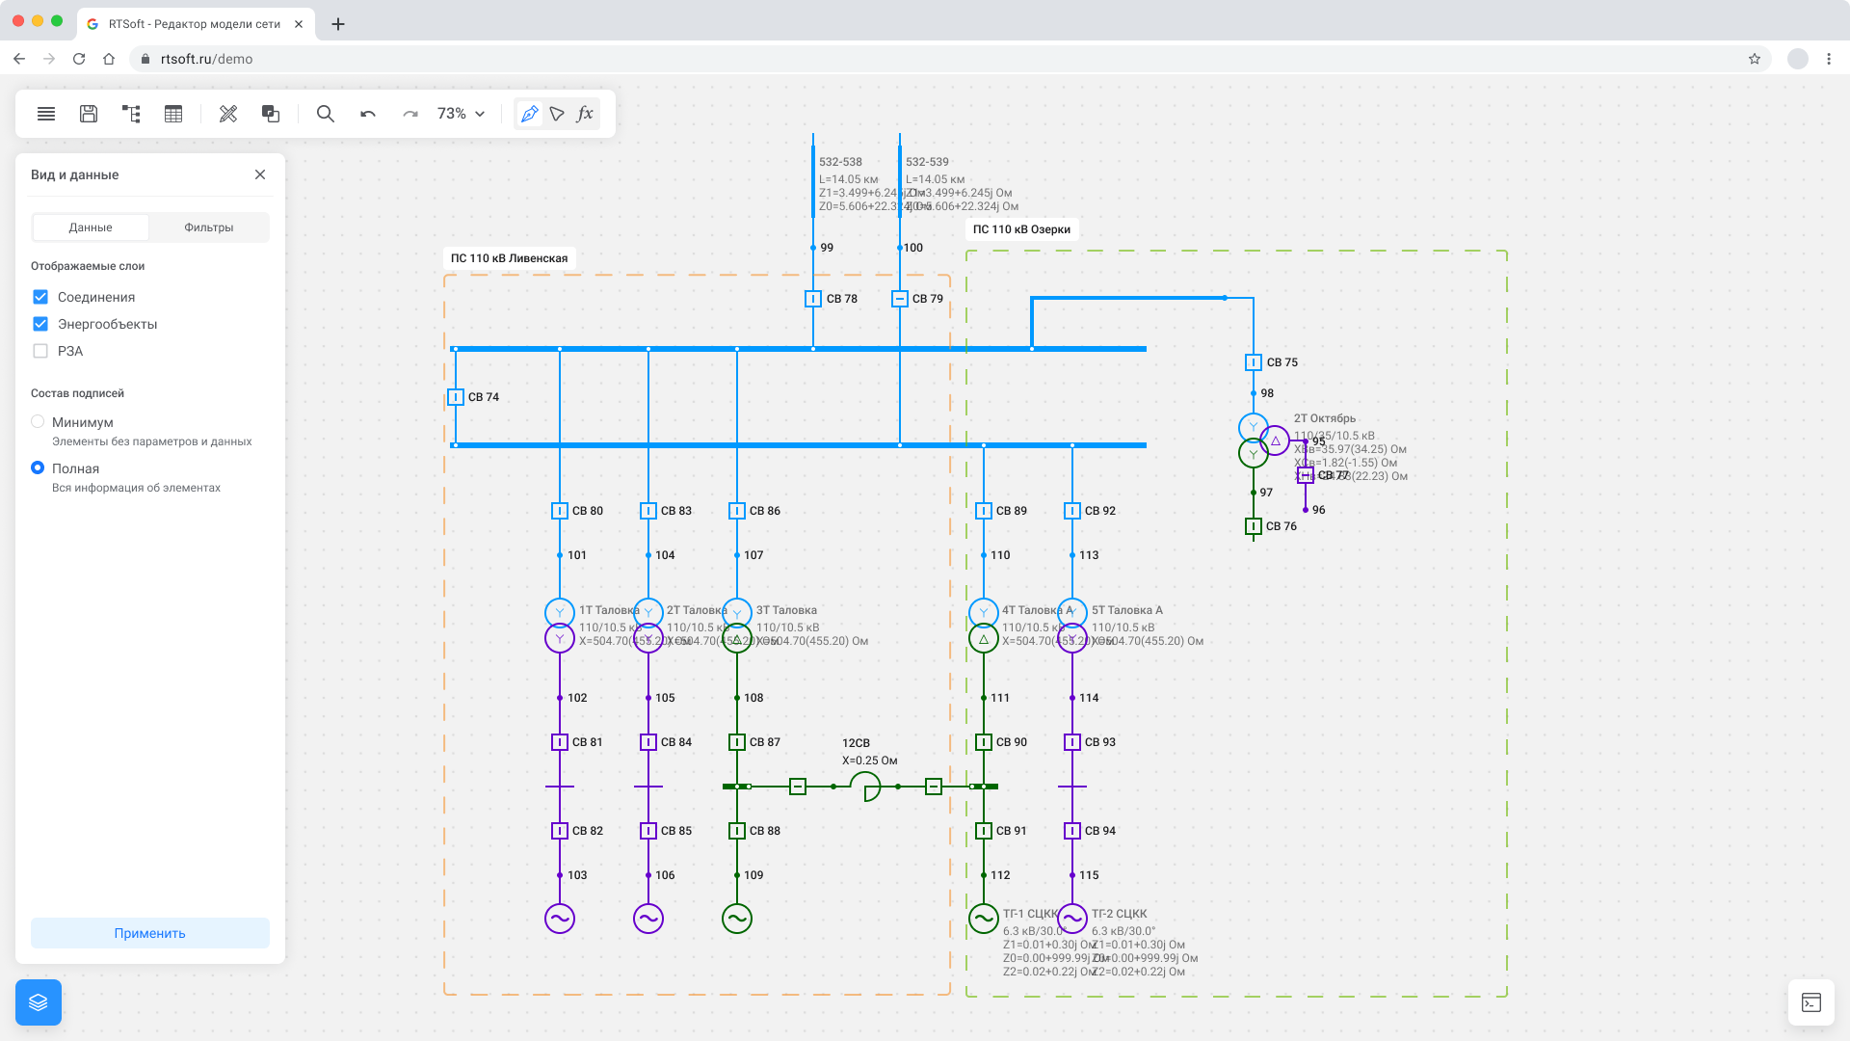The image size is (1850, 1041).
Task: Select breaker symbol CB 80
Action: 560,511
